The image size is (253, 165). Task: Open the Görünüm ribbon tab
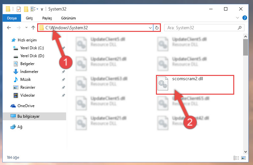click(68, 18)
